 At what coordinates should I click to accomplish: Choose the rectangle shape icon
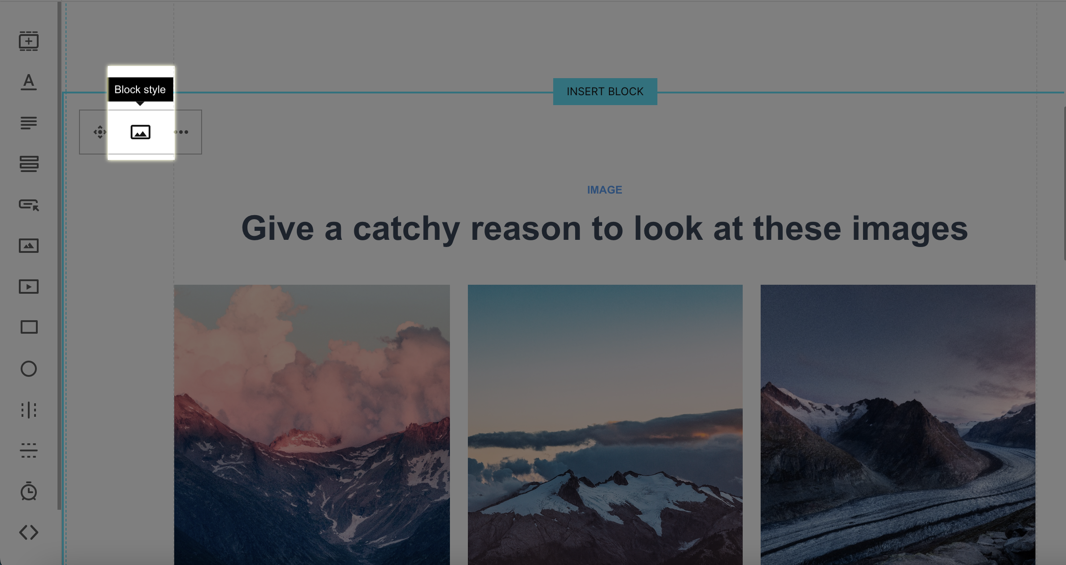click(29, 327)
